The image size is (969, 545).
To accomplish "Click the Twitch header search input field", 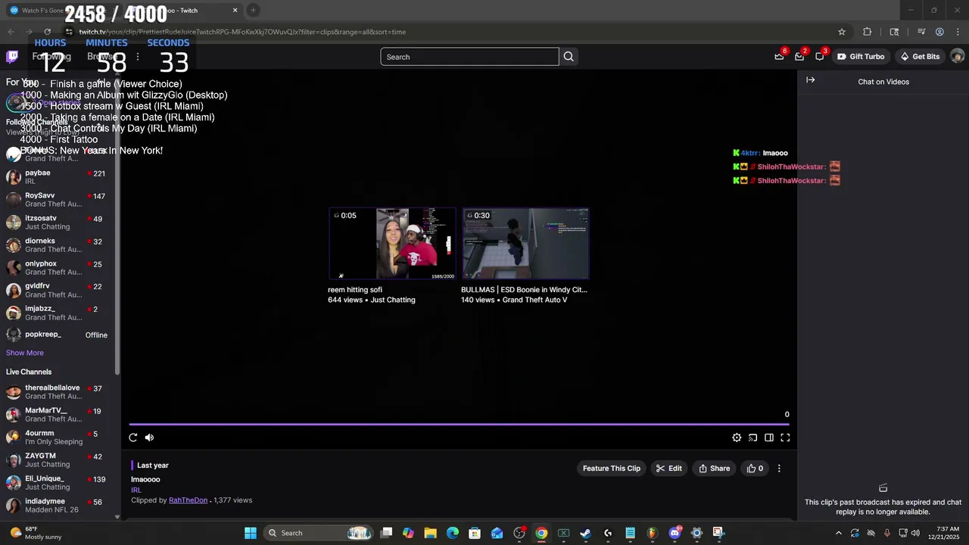I will click(469, 57).
